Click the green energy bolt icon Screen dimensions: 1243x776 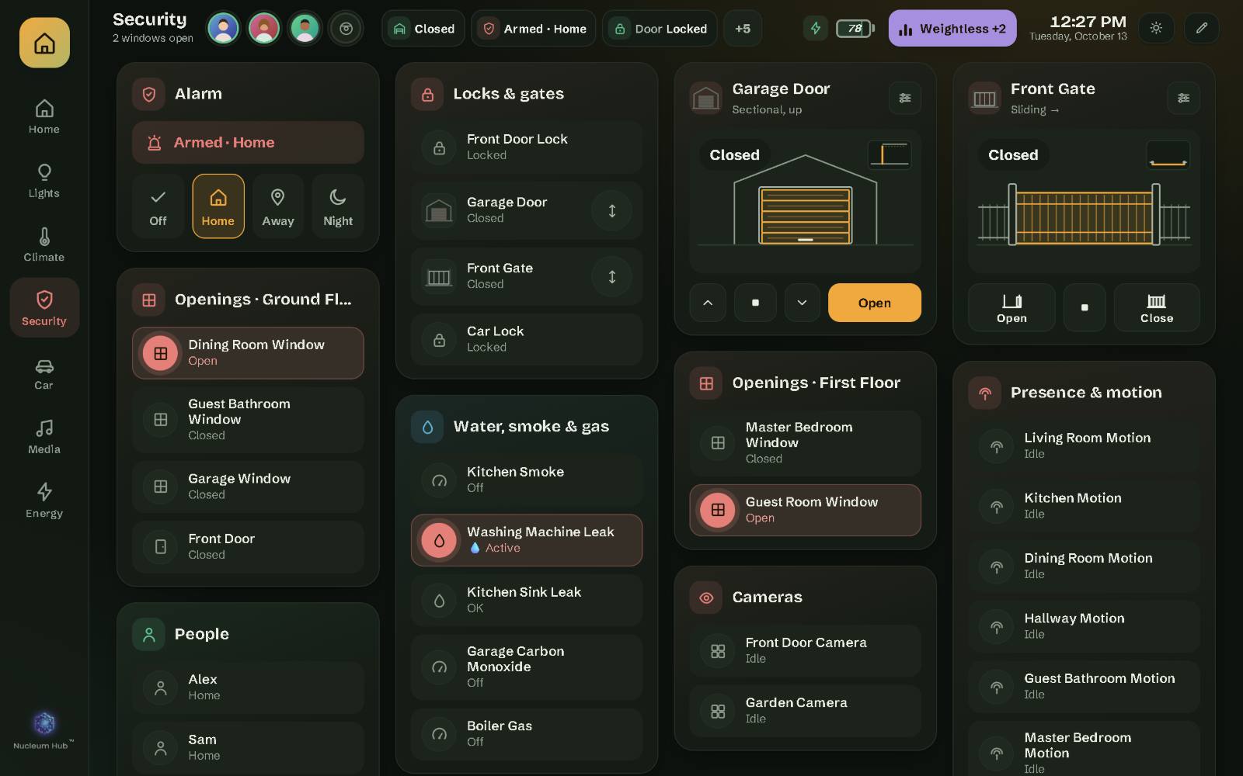[x=815, y=29]
